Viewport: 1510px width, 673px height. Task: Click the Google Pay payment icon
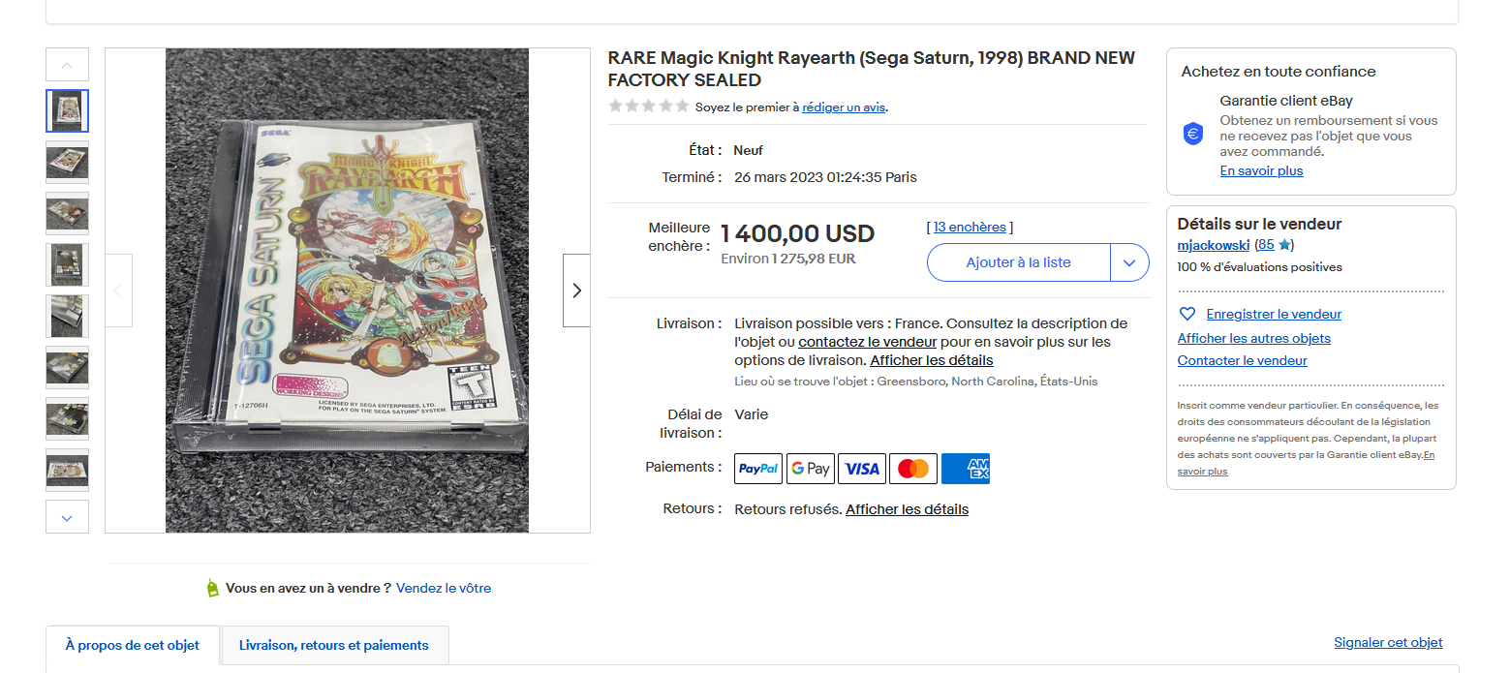coord(811,469)
